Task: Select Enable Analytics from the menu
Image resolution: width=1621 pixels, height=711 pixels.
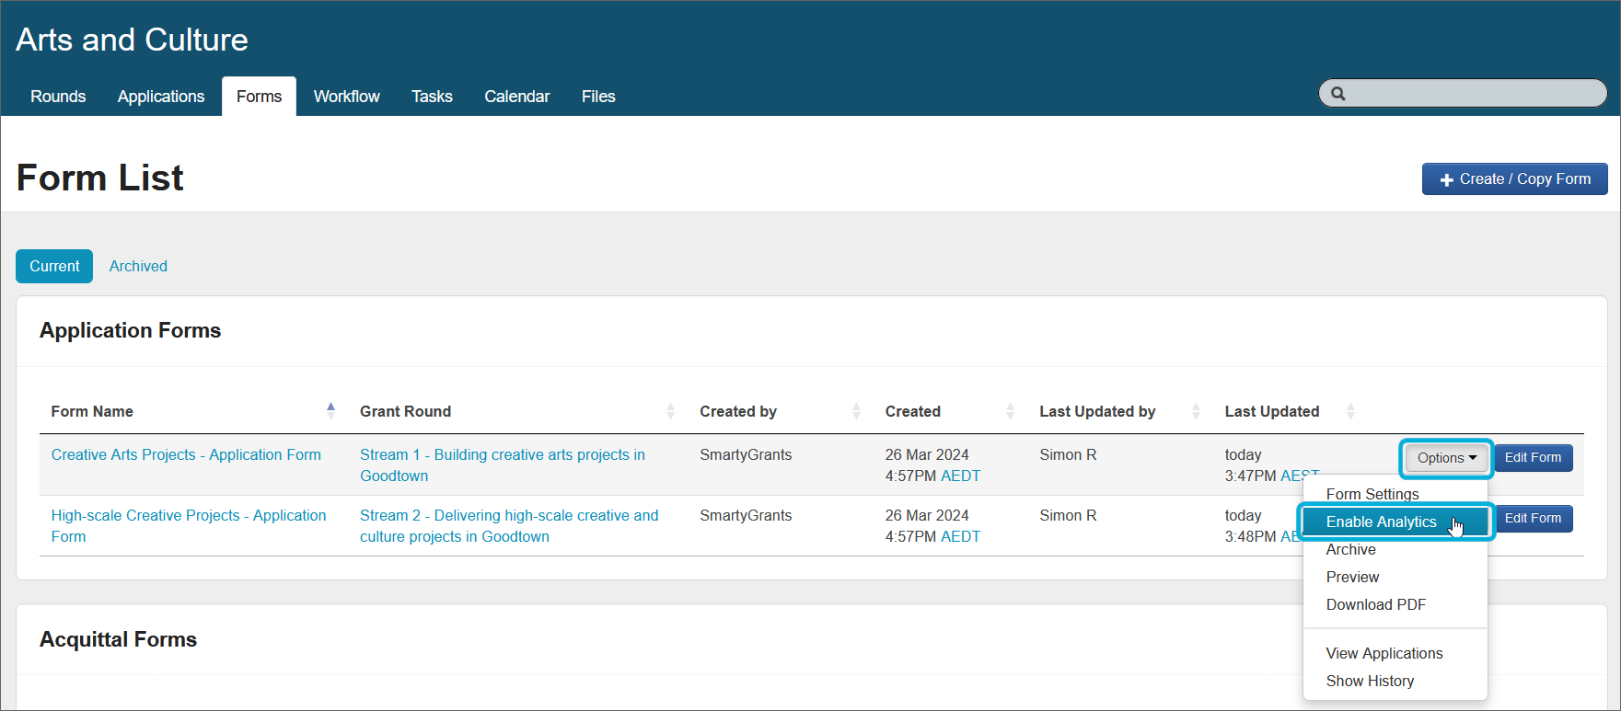Action: tap(1381, 522)
